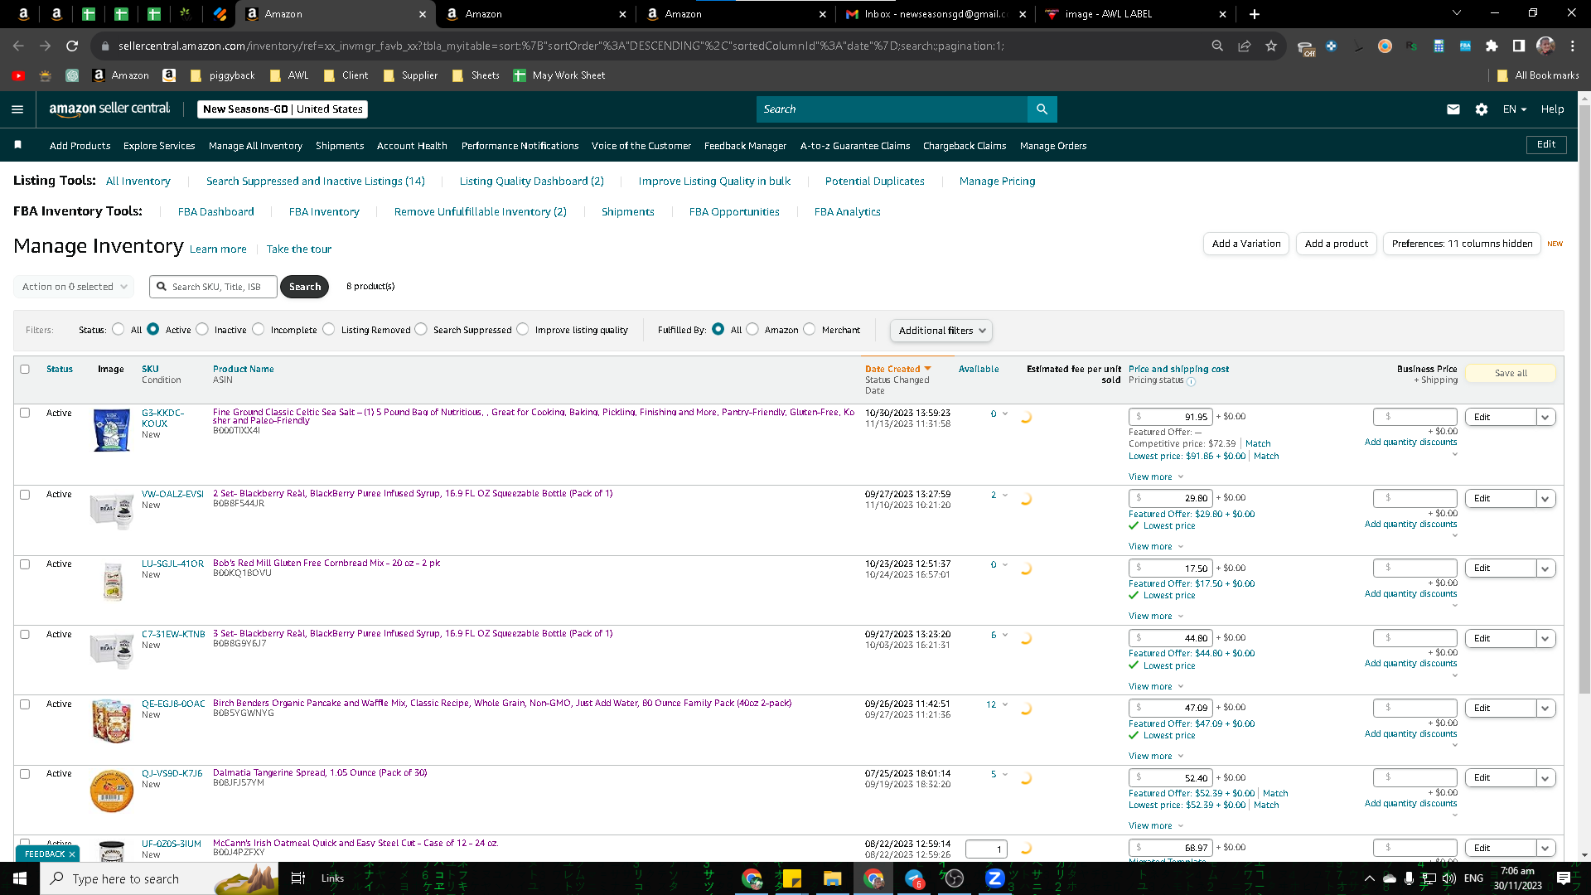Reload the page with the browser refresh icon
Viewport: 1591px width, 895px height.
coord(72,46)
